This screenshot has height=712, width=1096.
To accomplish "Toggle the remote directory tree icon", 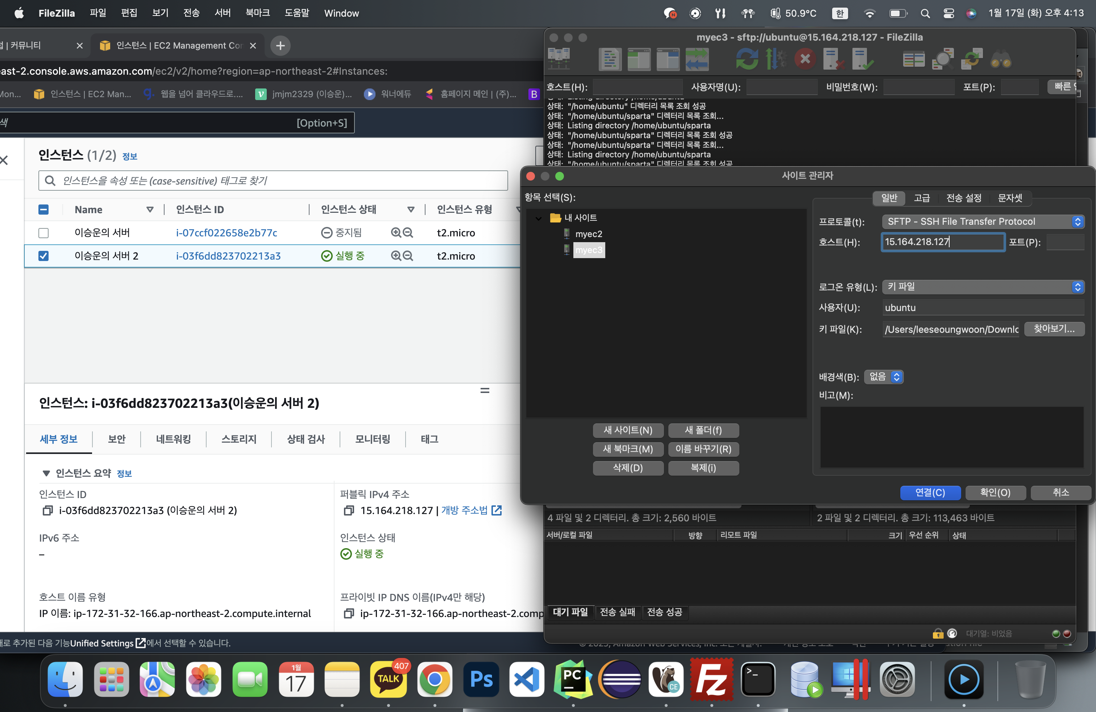I will coord(668,59).
